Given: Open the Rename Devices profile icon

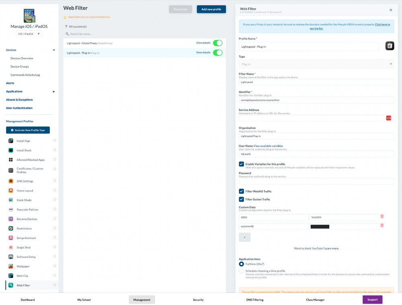Looking at the screenshot, I should (11, 219).
